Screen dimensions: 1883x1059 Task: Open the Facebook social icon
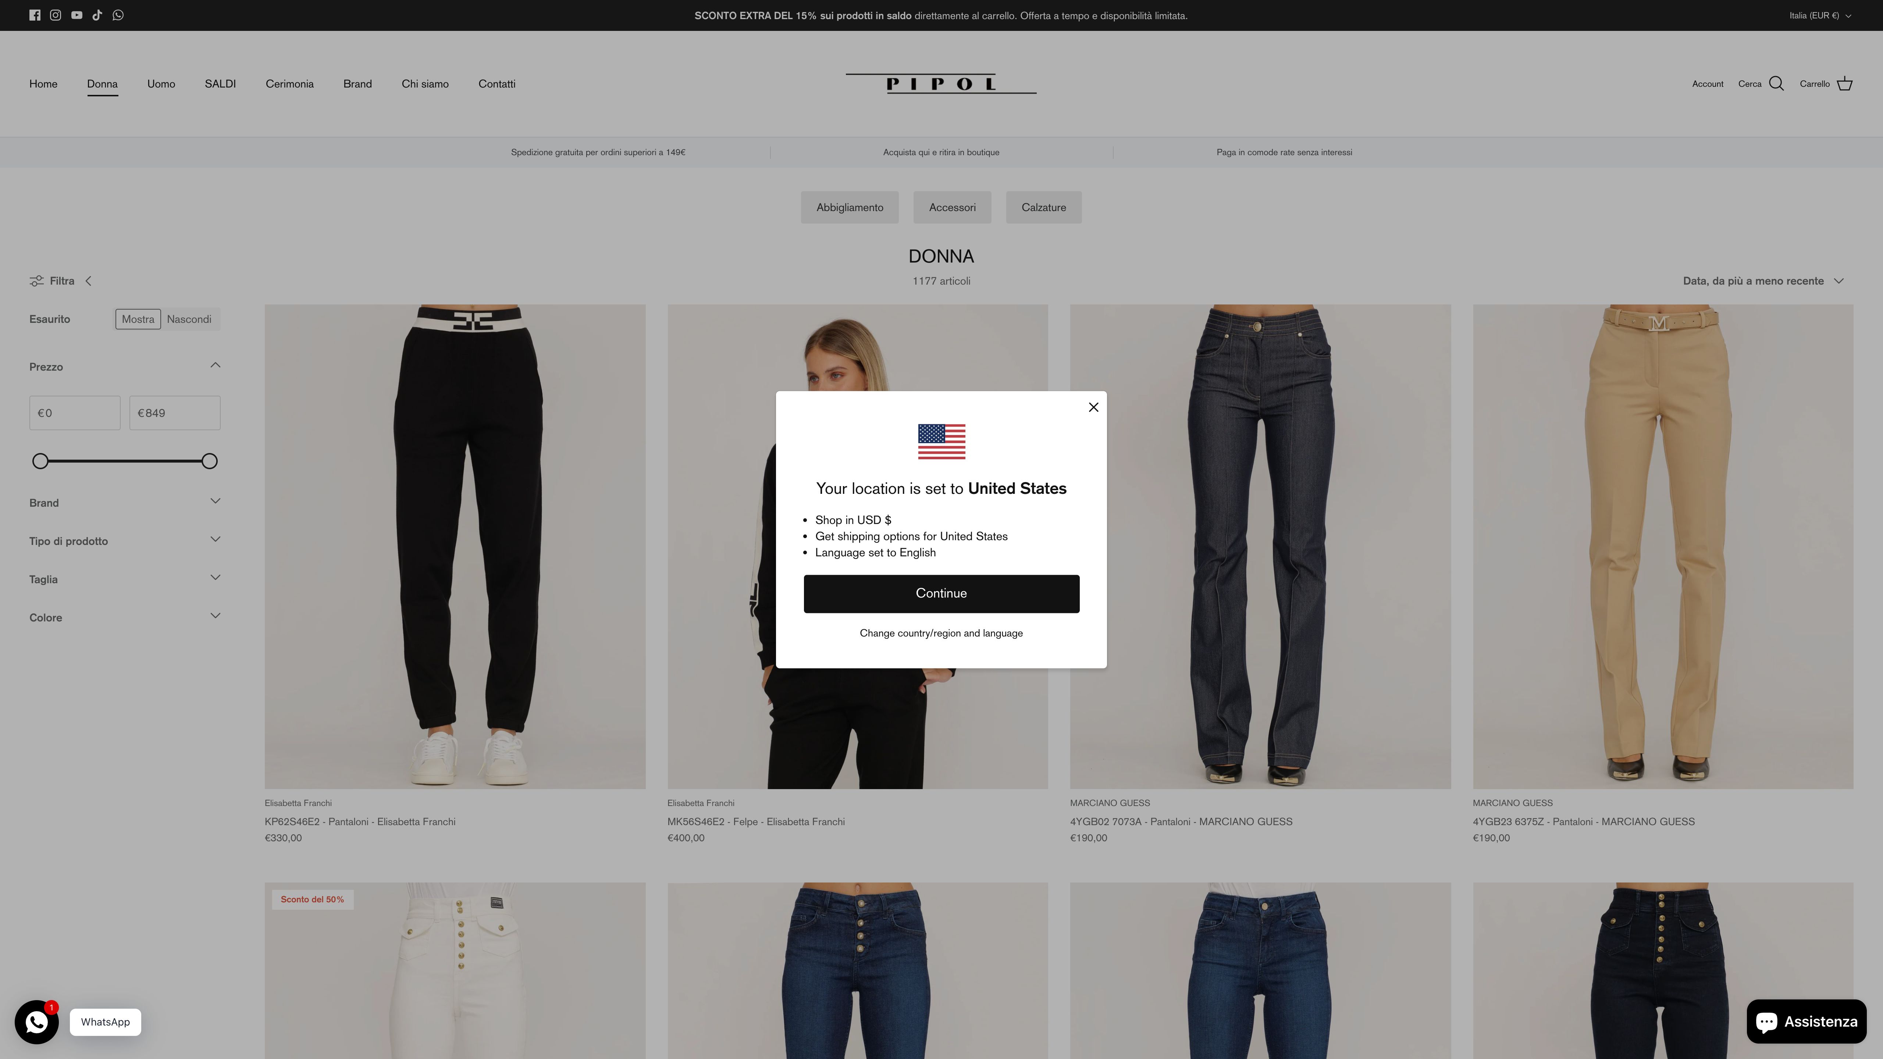pyautogui.click(x=34, y=15)
